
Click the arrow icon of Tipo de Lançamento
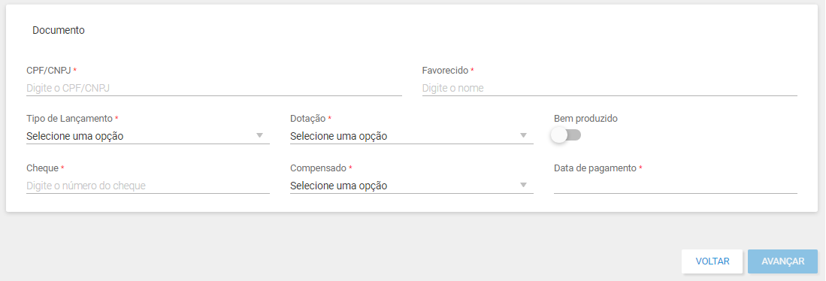coord(259,136)
